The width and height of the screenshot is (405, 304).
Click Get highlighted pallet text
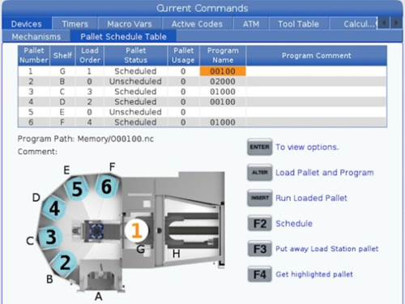314,274
